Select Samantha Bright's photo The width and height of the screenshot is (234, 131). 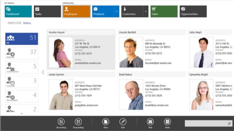pos(202,95)
